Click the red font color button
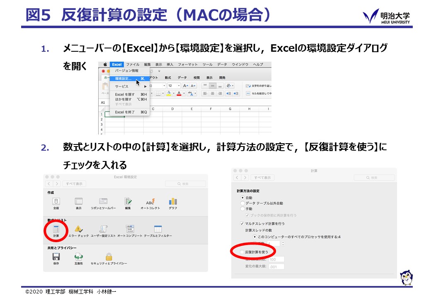 (x=179, y=94)
